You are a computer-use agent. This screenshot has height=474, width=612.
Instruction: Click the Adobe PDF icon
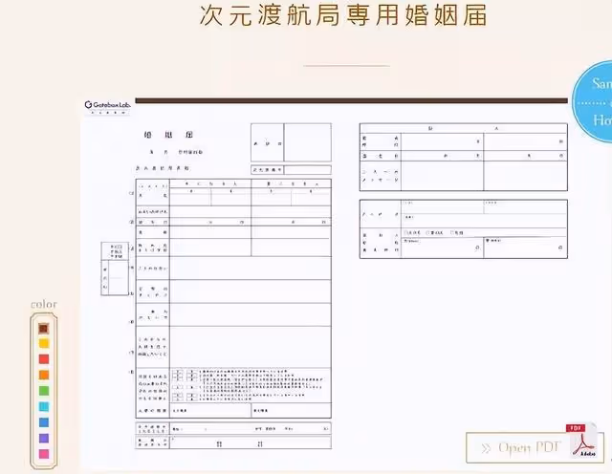tap(583, 440)
